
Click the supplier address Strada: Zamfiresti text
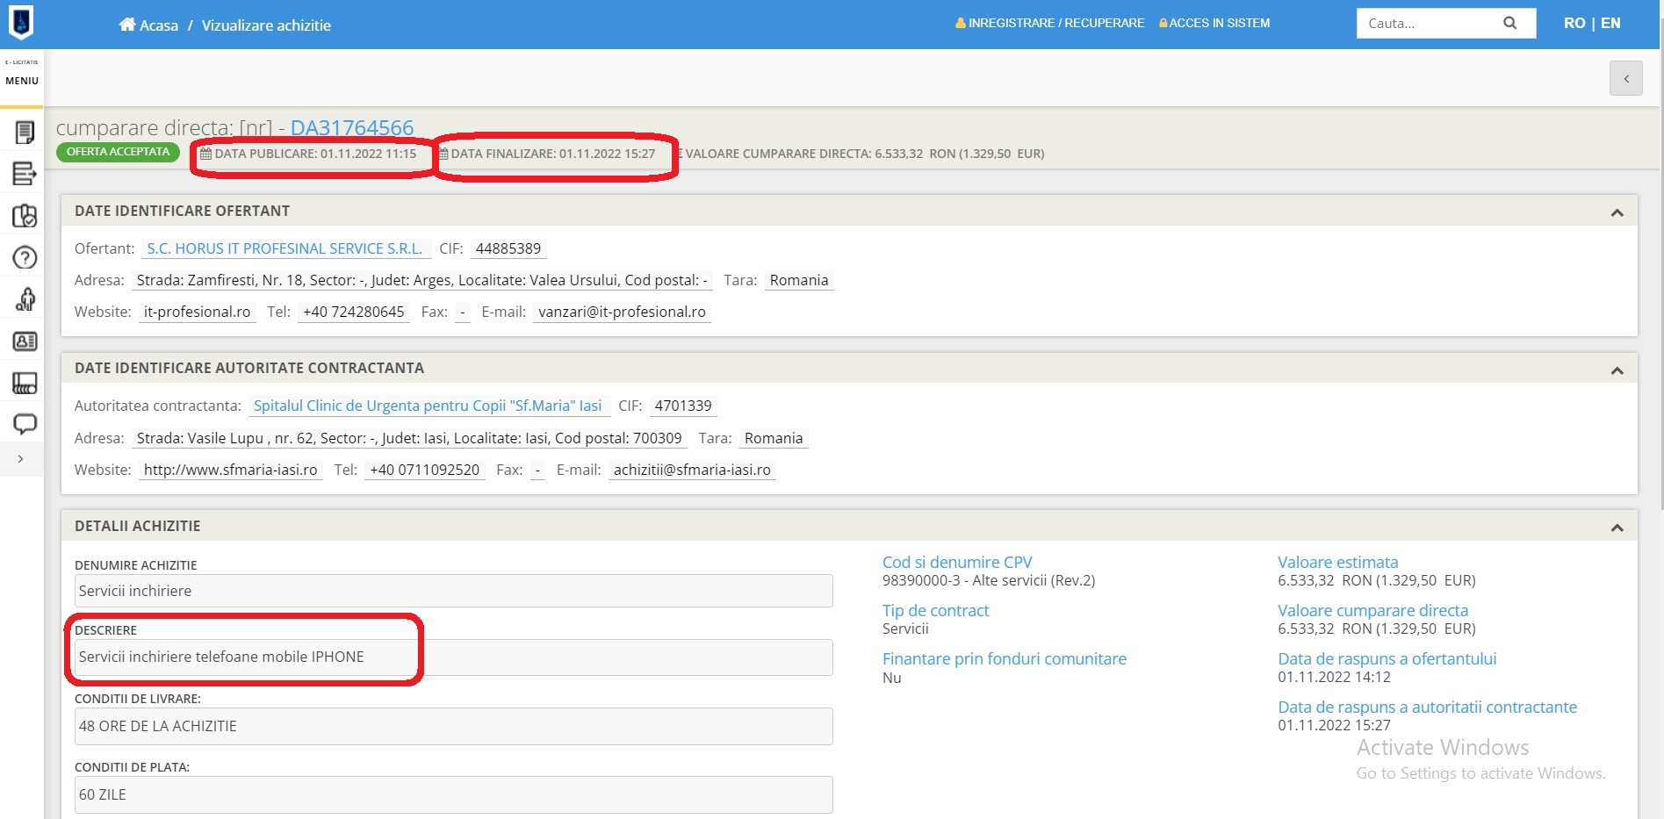click(422, 280)
